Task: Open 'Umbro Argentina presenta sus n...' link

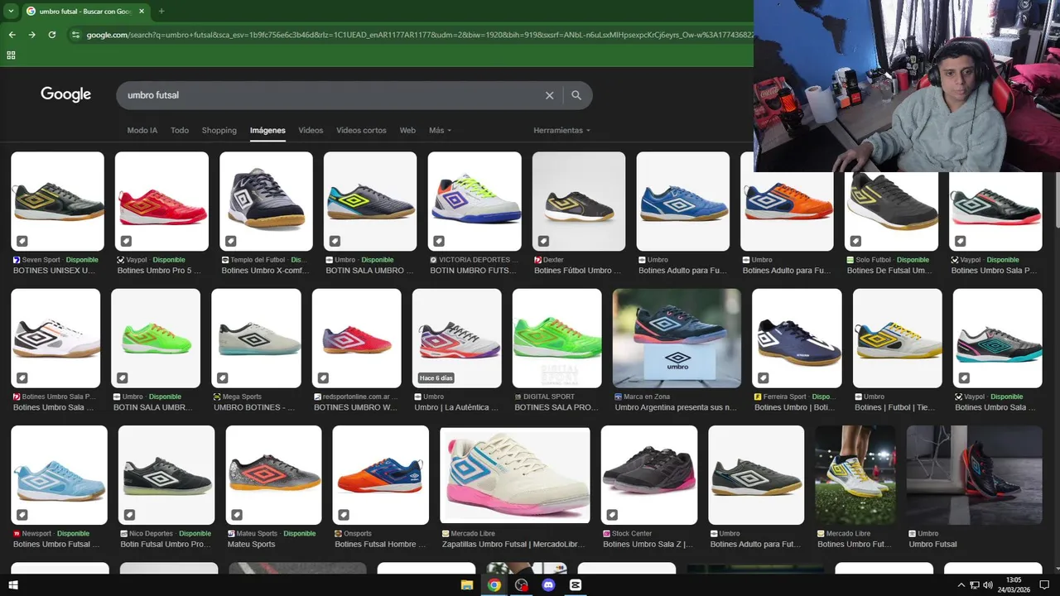Action: tap(676, 407)
